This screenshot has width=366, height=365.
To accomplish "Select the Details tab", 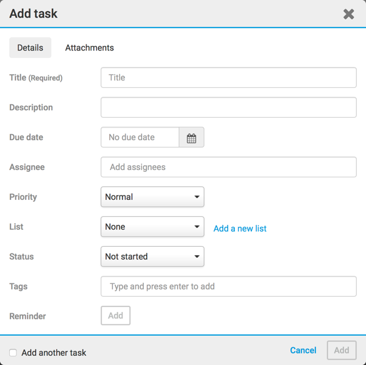I will tap(30, 48).
